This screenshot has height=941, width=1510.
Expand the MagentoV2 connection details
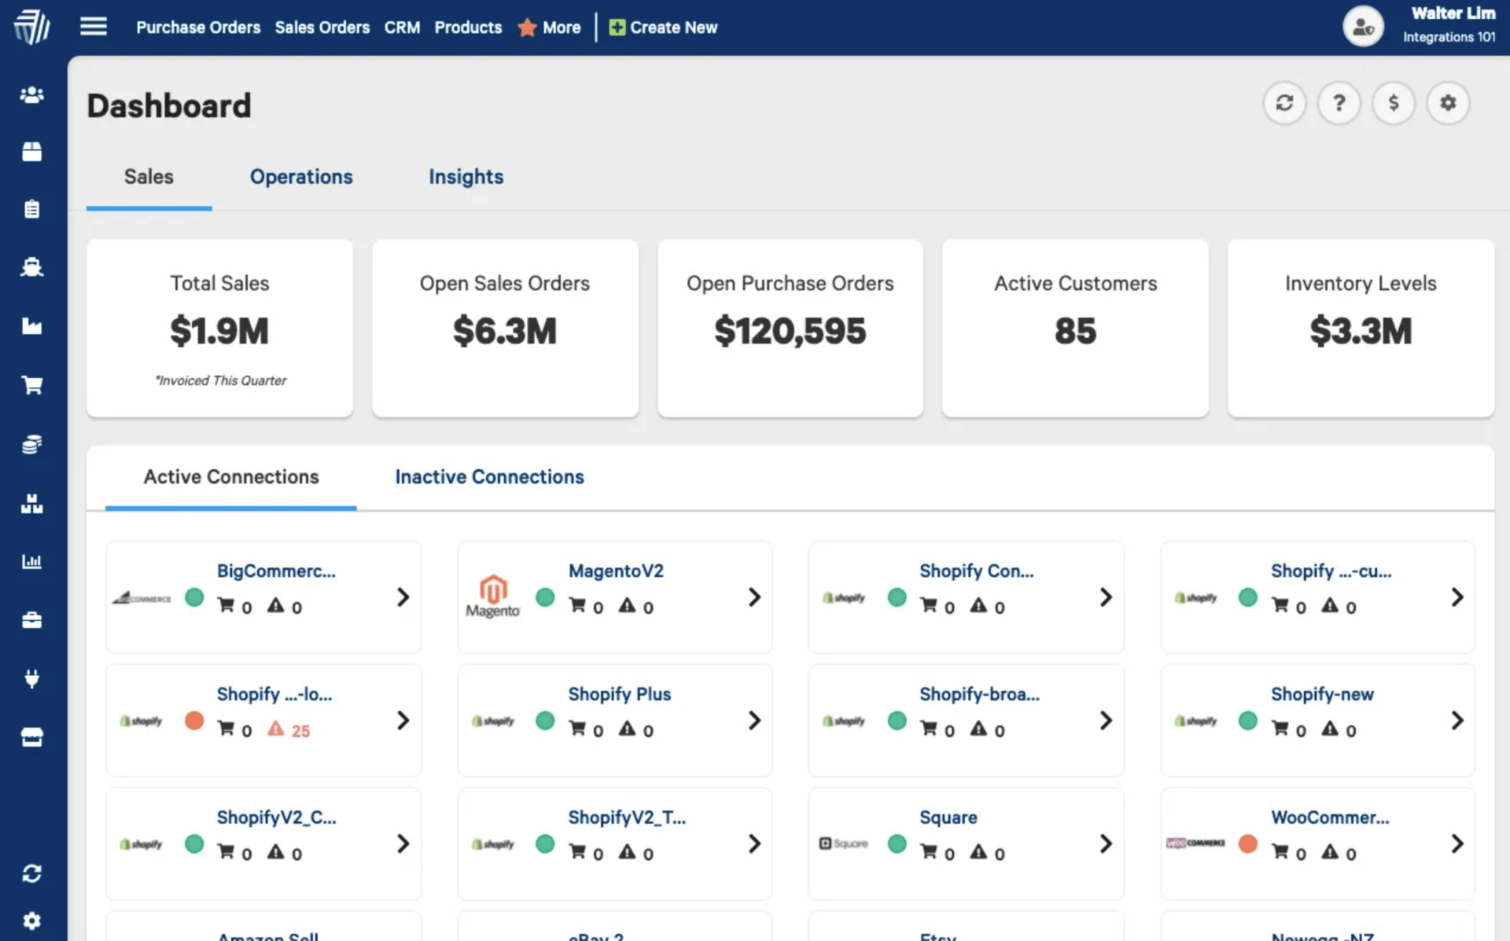click(754, 597)
